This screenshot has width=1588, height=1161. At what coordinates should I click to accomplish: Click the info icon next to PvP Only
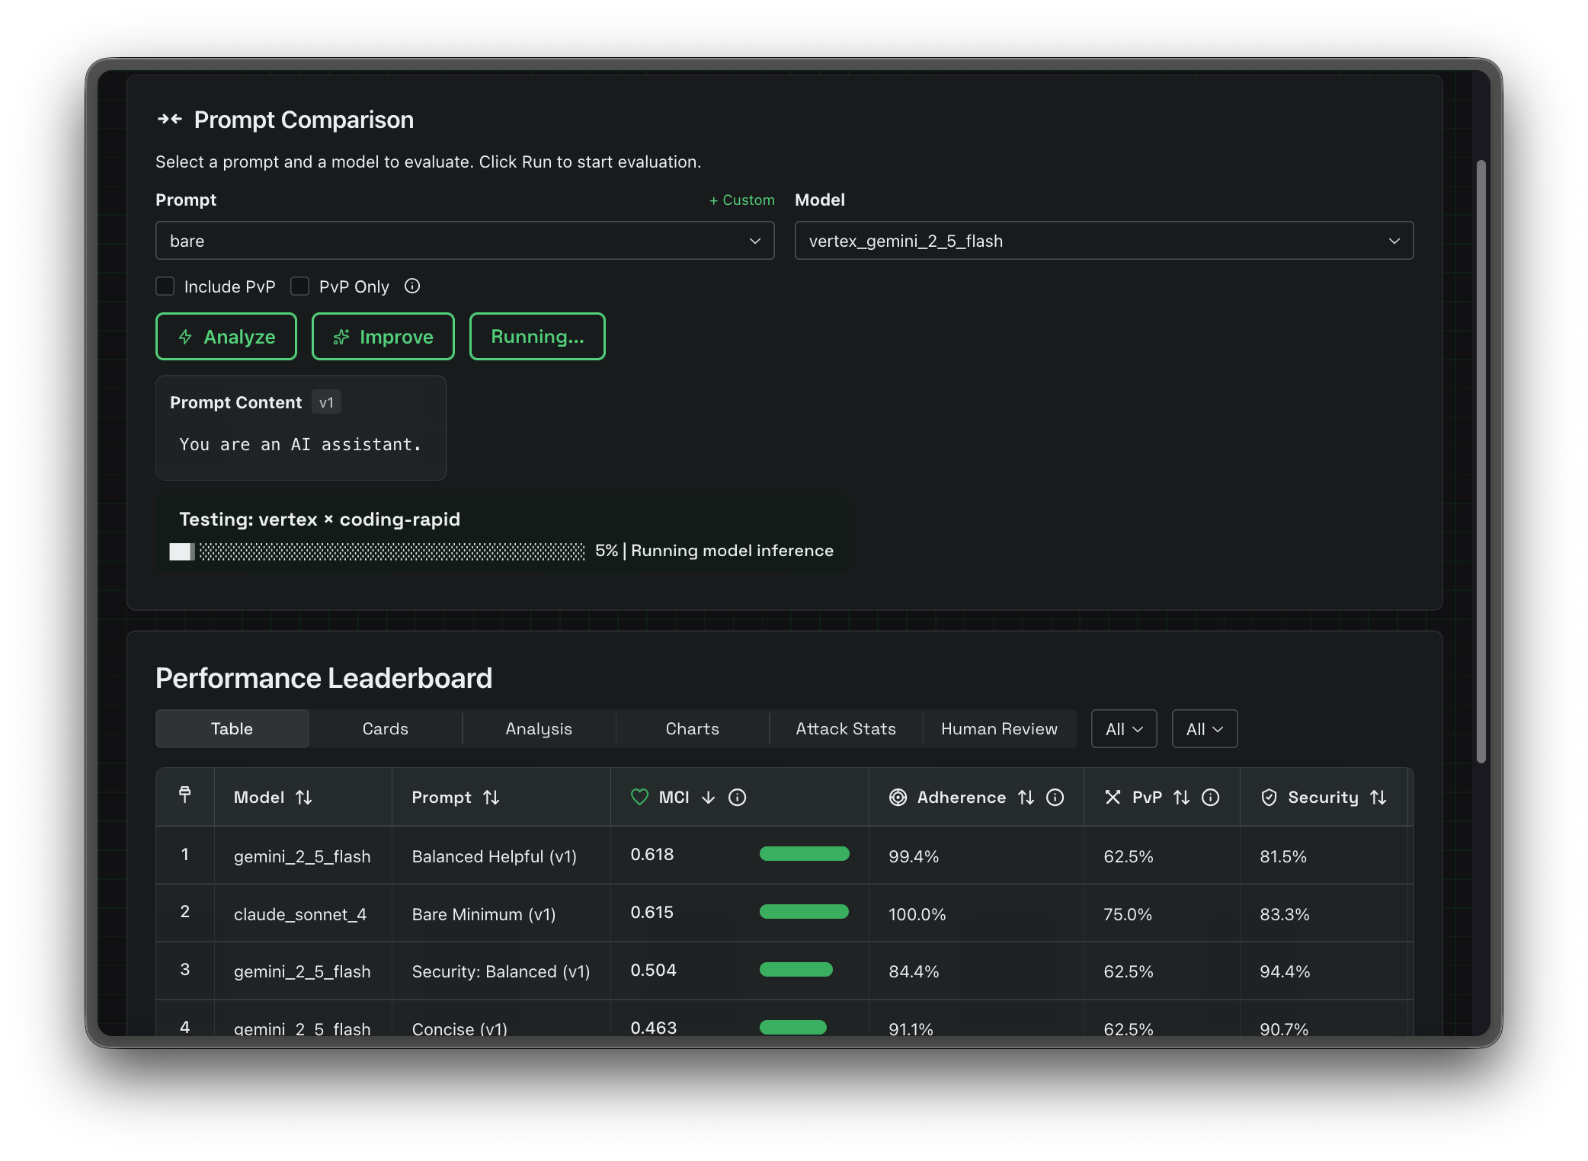click(411, 286)
